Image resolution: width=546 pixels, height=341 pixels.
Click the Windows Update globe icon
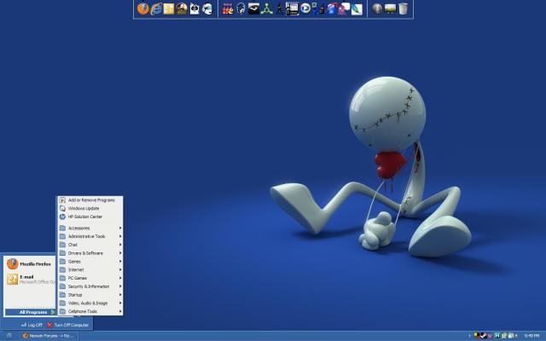62,208
